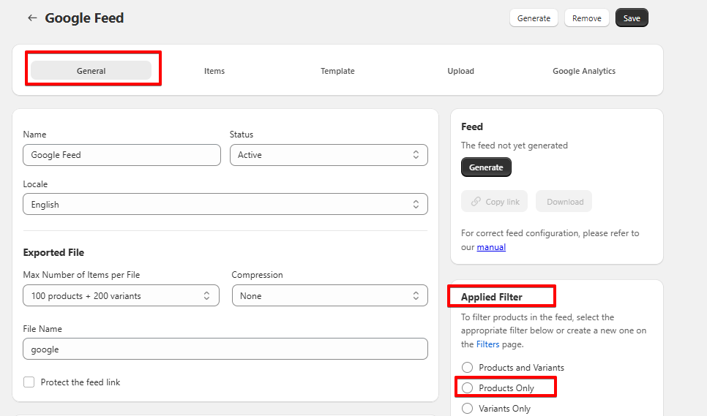This screenshot has width=707, height=416.
Task: Click the dark Generate button in the Feed panel
Action: coord(486,167)
